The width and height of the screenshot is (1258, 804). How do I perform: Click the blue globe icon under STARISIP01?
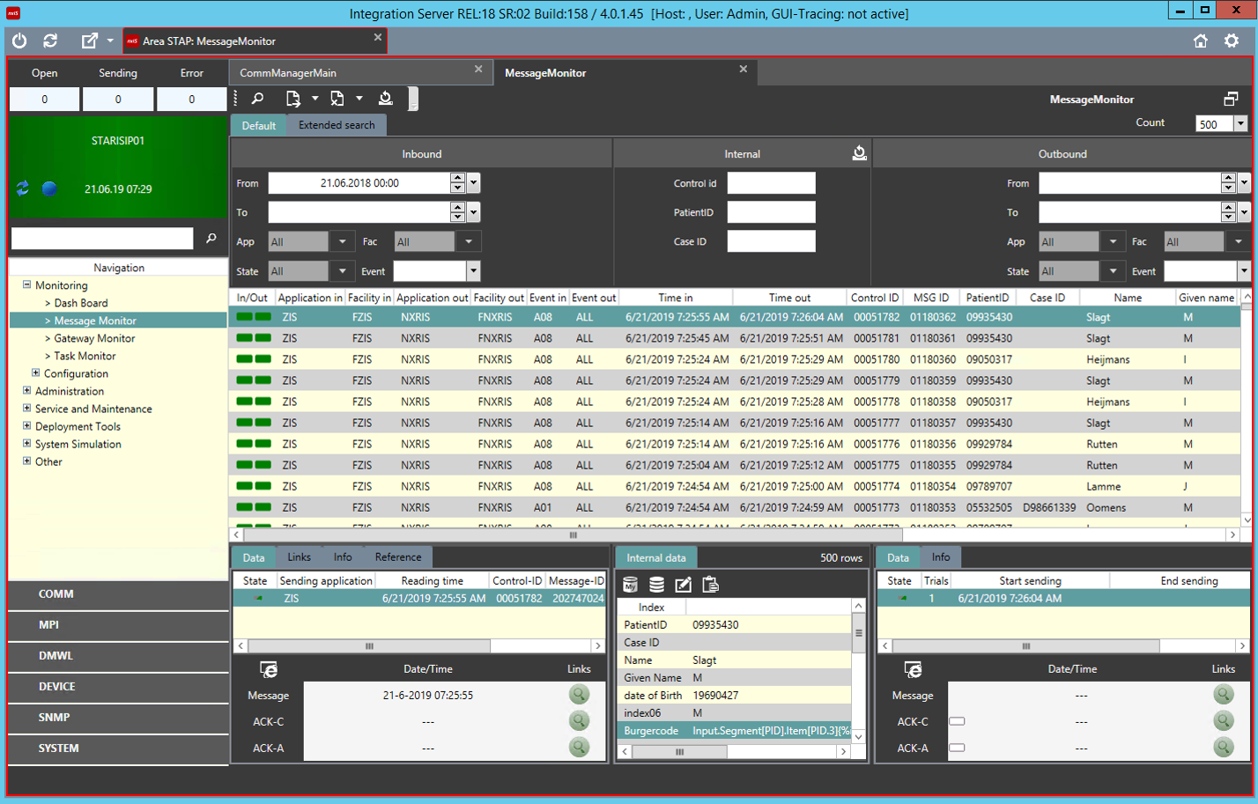(x=49, y=188)
